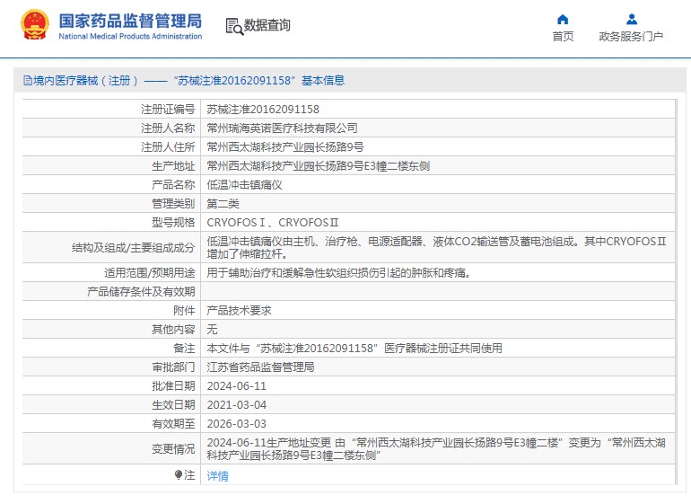691x504 pixels.
Task: Click the 结构及组成/主要组成成分 label
Action: tap(133, 248)
